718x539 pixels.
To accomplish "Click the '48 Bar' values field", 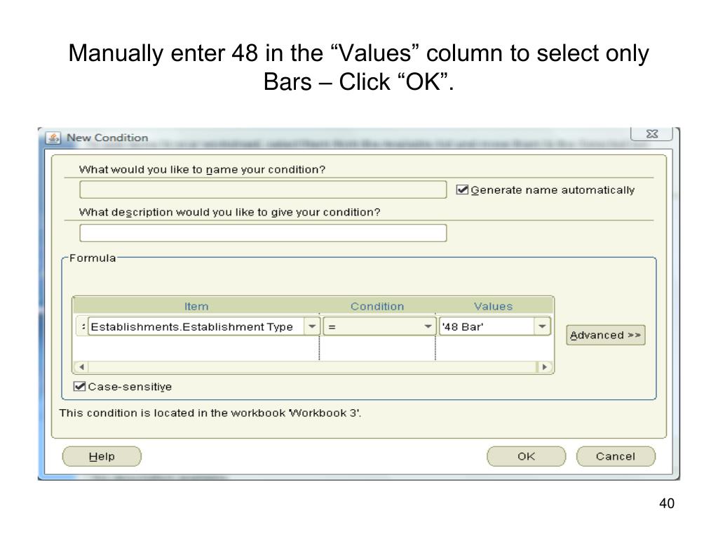I will click(485, 326).
